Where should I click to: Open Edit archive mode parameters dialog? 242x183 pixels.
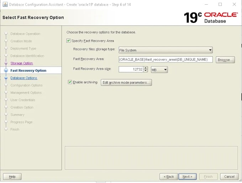coord(126,83)
